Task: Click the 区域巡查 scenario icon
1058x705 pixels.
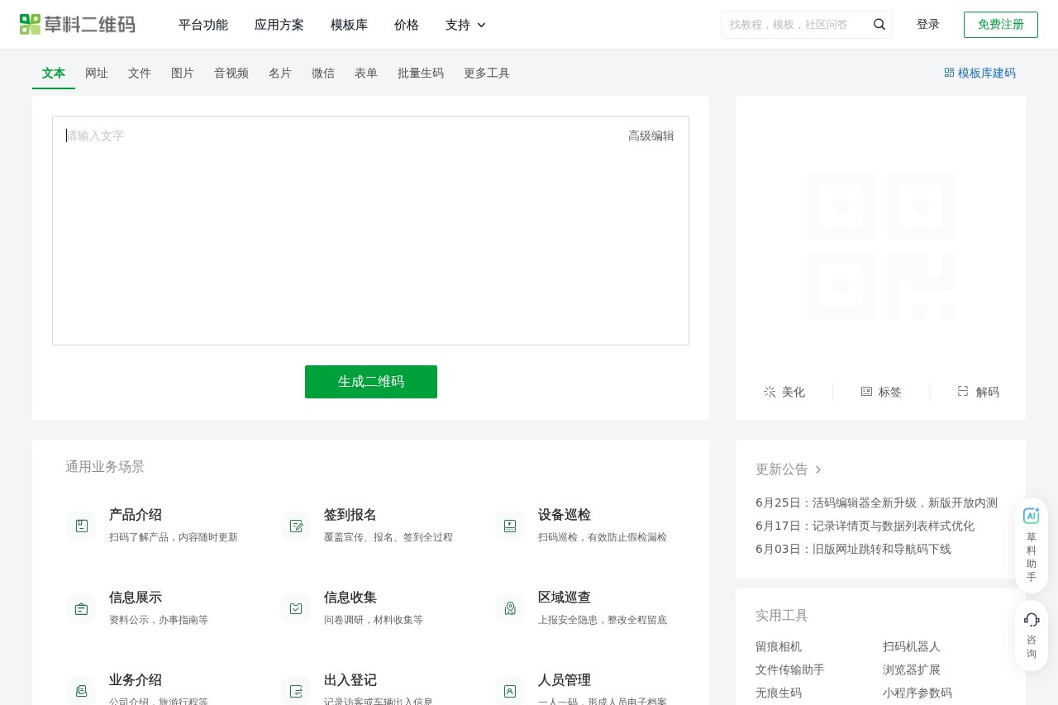Action: click(510, 608)
